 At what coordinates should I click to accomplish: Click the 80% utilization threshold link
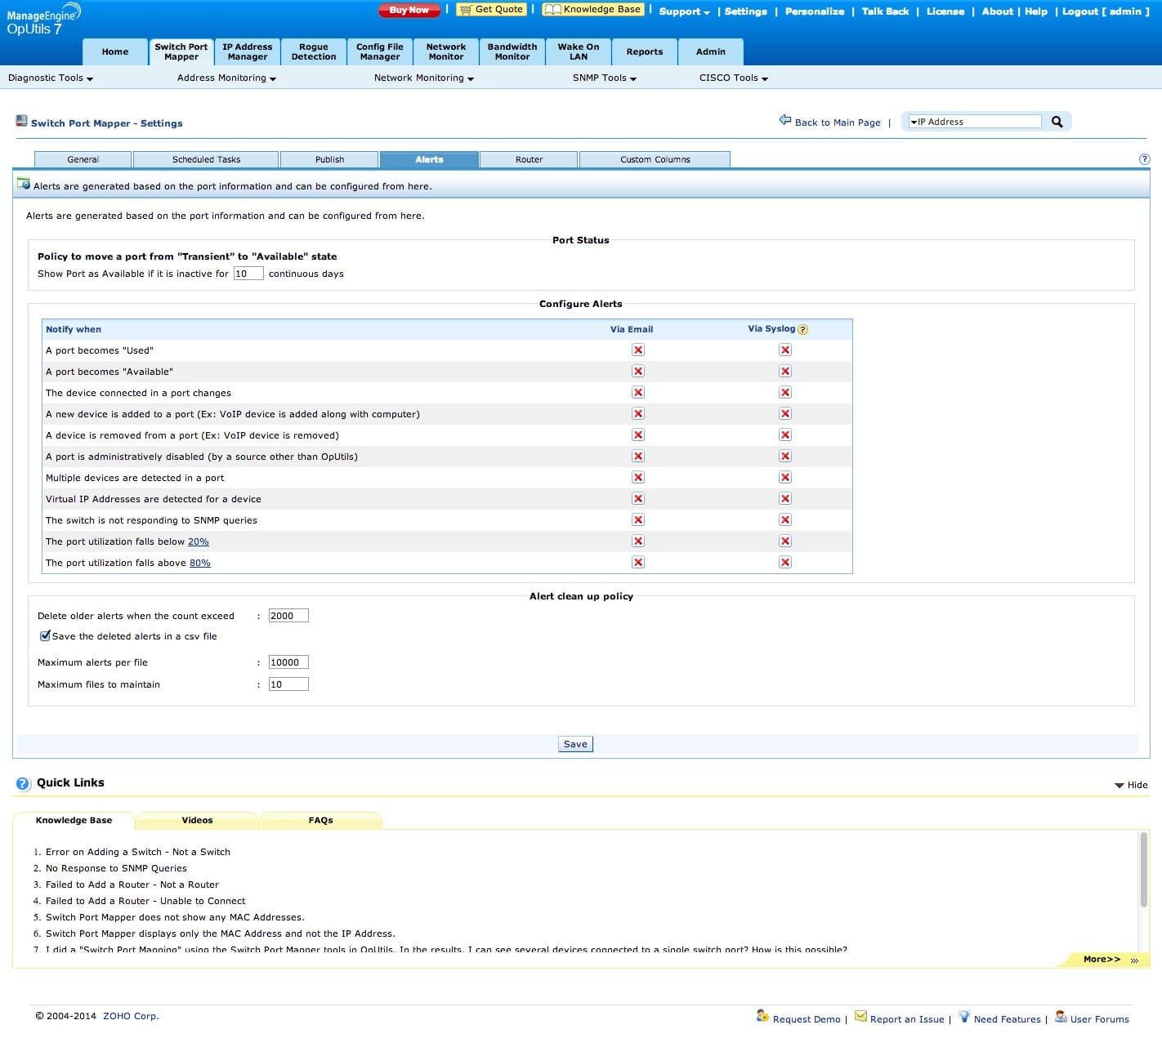tap(200, 563)
